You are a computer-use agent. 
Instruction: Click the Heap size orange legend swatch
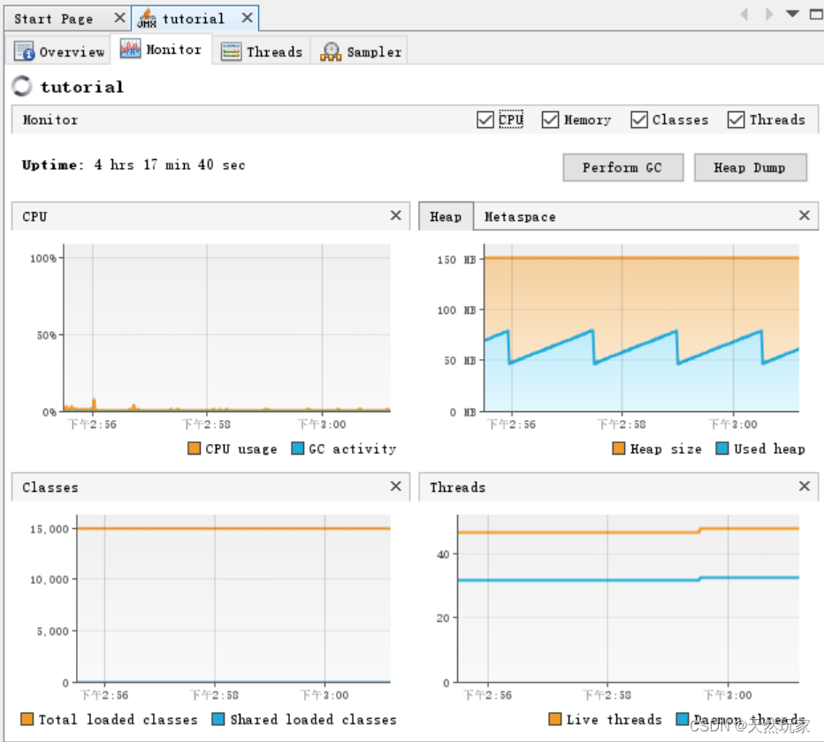(619, 448)
